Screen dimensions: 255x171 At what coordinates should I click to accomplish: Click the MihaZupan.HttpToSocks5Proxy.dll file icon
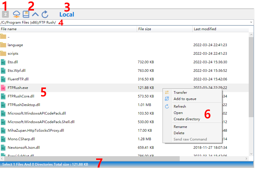[3, 131]
